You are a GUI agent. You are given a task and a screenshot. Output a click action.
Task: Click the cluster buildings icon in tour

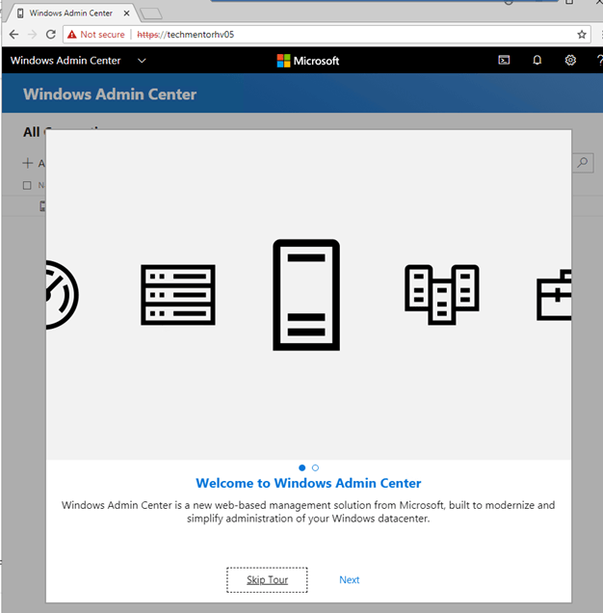441,295
